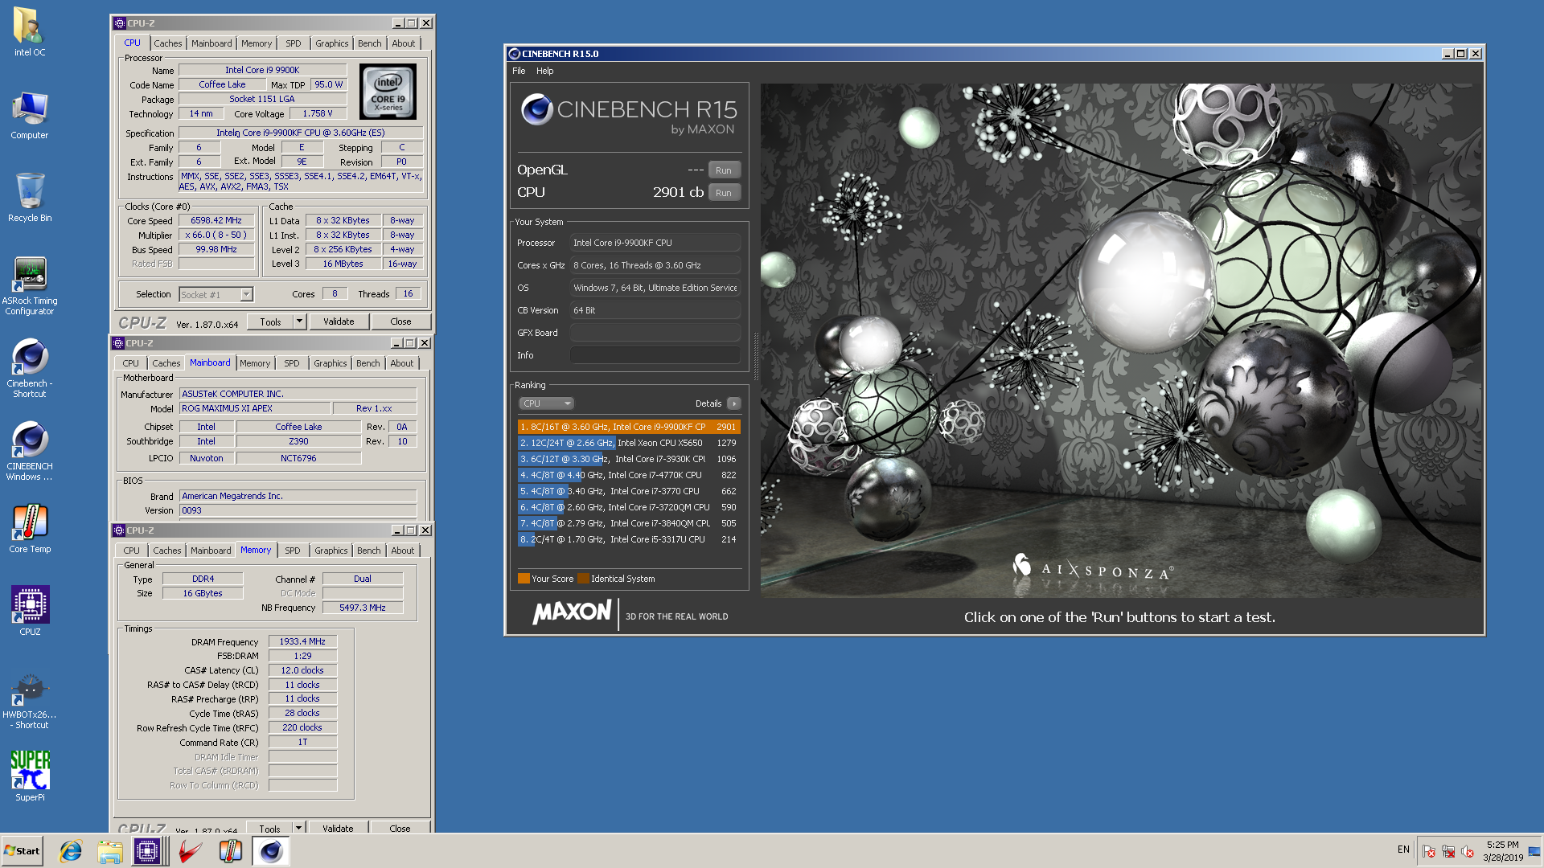Select ranking row Intel Core i5-3317U
This screenshot has width=1544, height=868.
point(629,539)
